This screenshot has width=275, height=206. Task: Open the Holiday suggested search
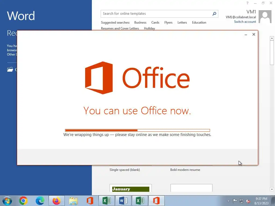pyautogui.click(x=149, y=28)
